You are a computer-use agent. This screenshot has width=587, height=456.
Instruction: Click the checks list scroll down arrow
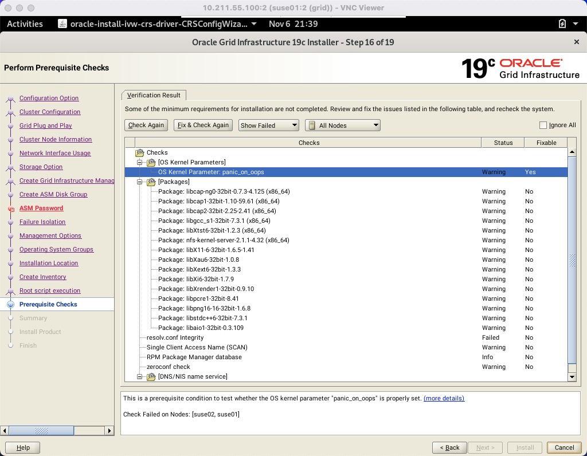[572, 377]
